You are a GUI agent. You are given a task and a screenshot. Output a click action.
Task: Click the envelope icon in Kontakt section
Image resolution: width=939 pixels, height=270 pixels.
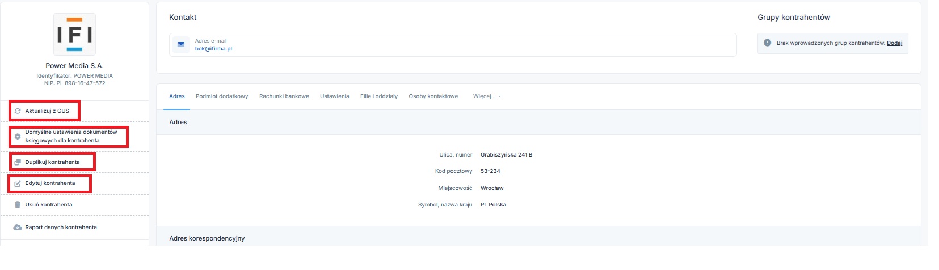click(x=181, y=45)
